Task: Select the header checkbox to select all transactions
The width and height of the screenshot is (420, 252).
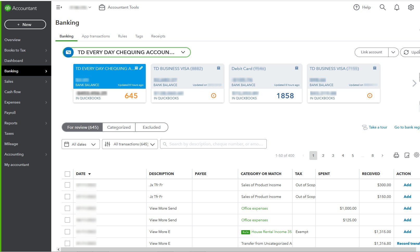Action: 67,173
